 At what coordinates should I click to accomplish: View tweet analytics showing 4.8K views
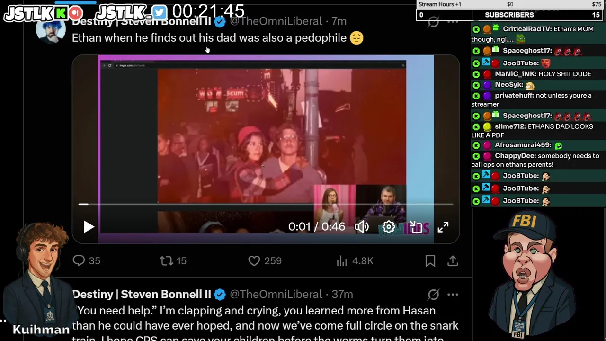coord(355,260)
